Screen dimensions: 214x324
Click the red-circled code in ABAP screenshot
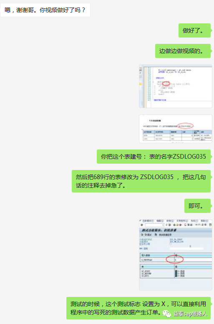(166, 84)
